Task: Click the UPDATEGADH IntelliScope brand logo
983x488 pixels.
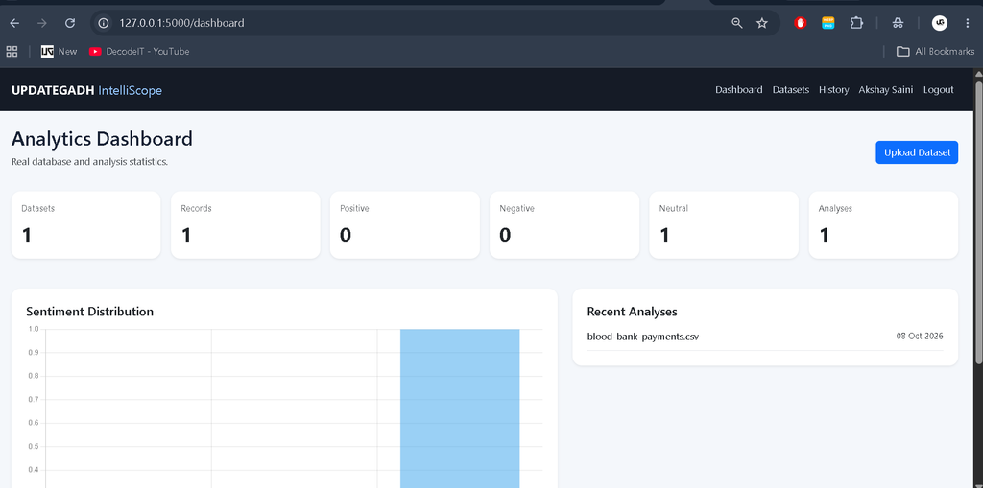Action: point(86,90)
